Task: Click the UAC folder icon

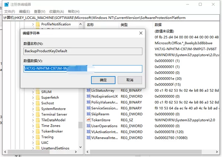Action: [x=38, y=143]
